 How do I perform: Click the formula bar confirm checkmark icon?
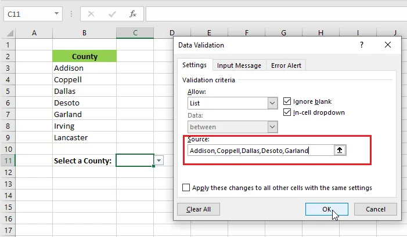pos(112,14)
